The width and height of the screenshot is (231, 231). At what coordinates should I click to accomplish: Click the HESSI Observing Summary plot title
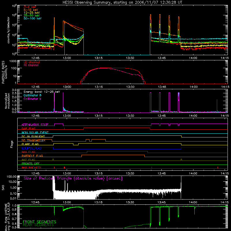[x=122, y=3]
